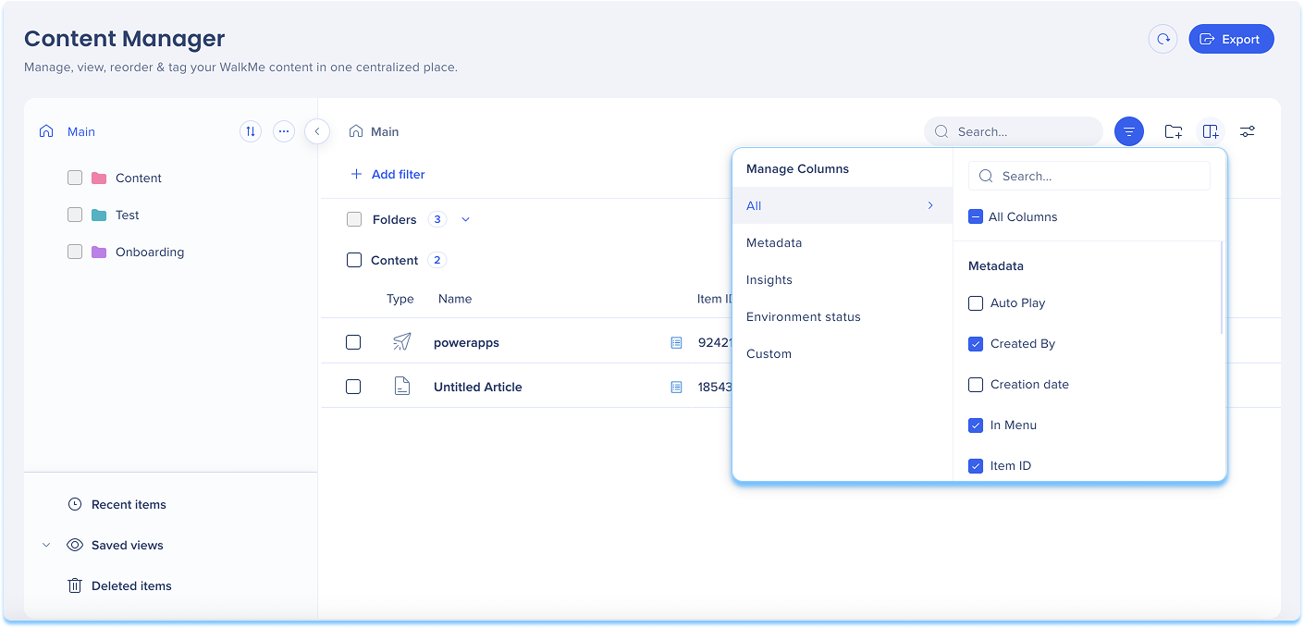Click the column list scrollbar
This screenshot has width=1304, height=628.
click(1222, 287)
